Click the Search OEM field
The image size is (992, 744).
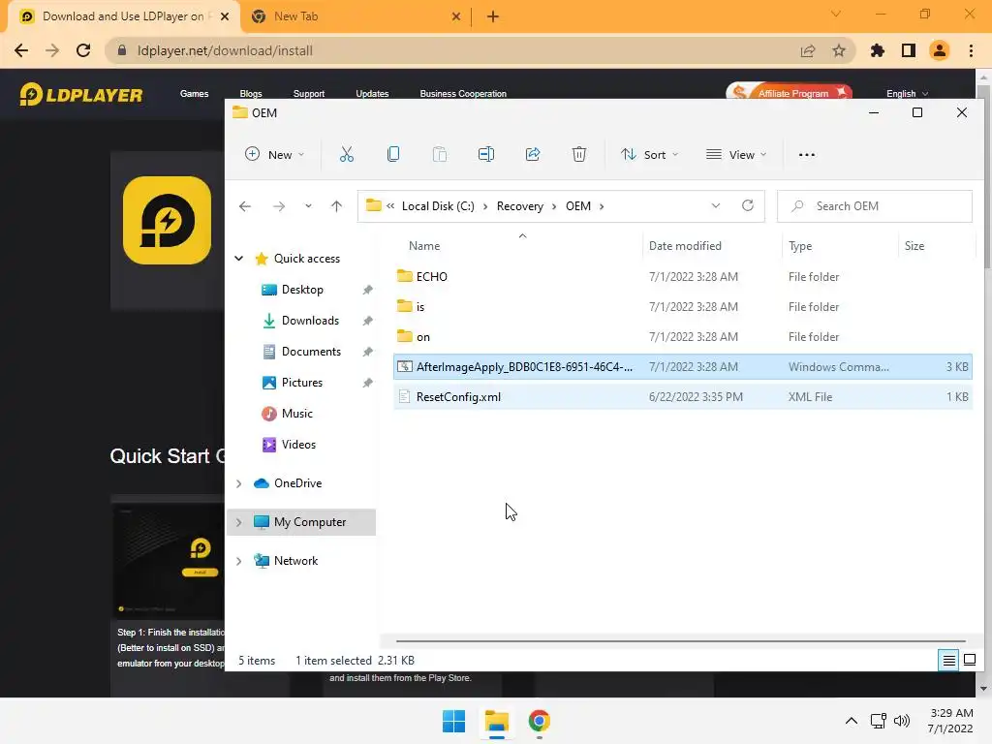(875, 206)
